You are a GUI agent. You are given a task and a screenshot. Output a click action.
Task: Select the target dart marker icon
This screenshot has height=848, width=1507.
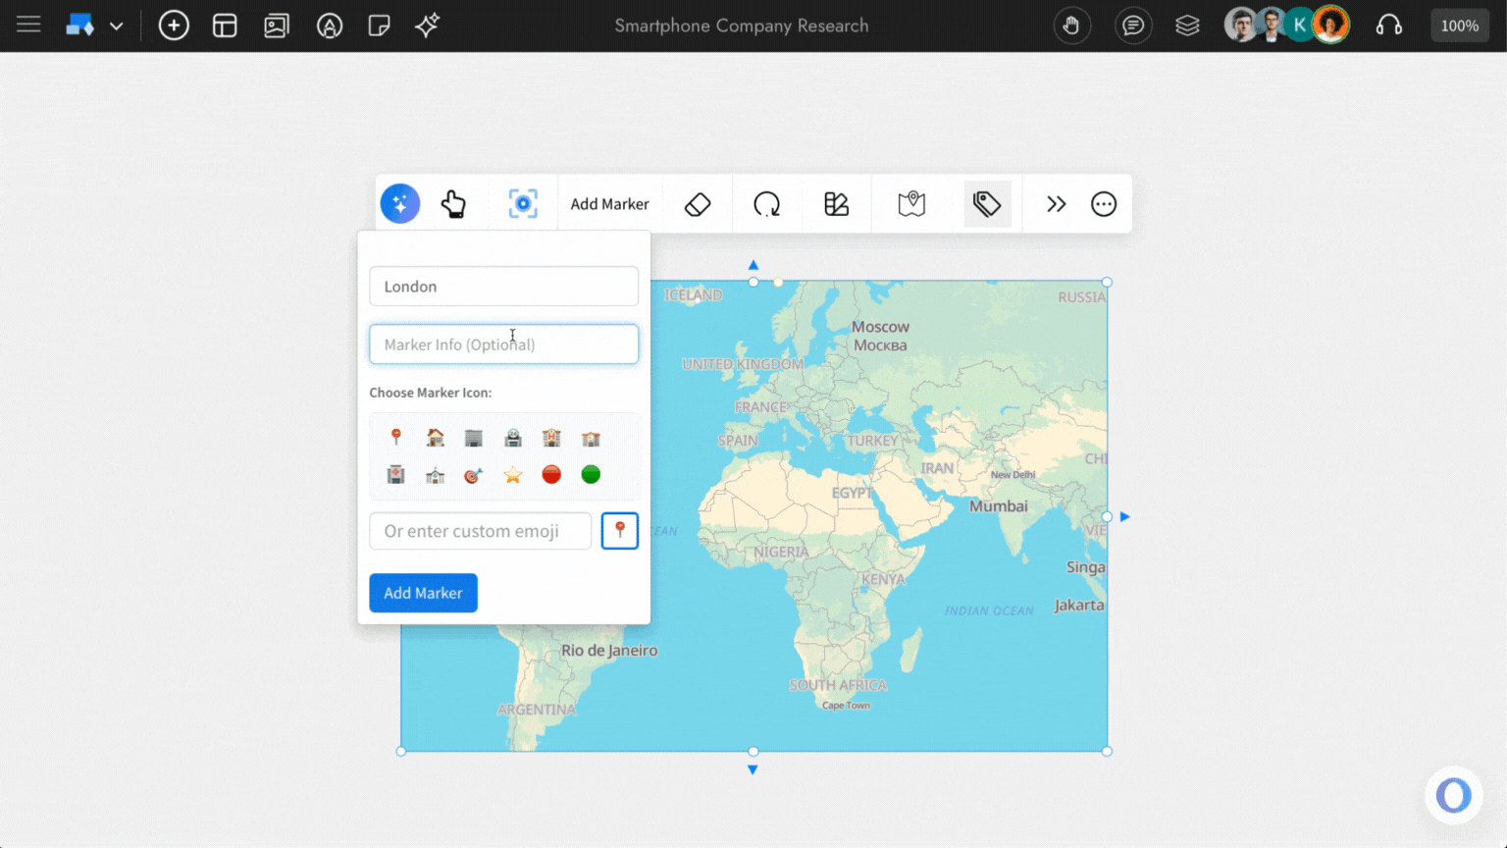click(473, 474)
